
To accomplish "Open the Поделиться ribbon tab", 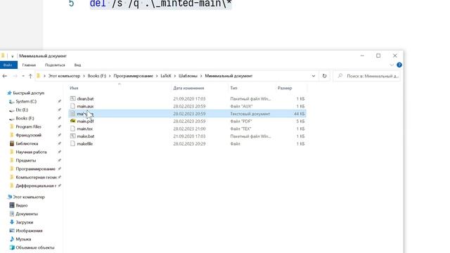I will pos(55,65).
